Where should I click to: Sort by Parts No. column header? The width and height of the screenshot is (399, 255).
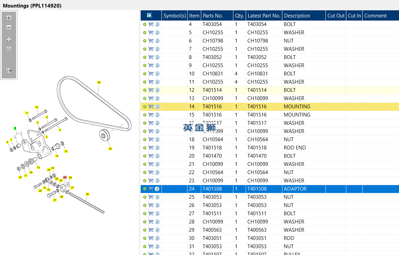[217, 15]
